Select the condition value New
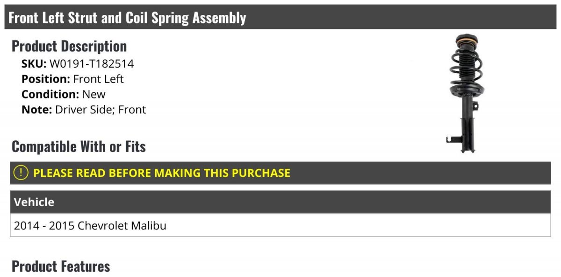 [94, 94]
